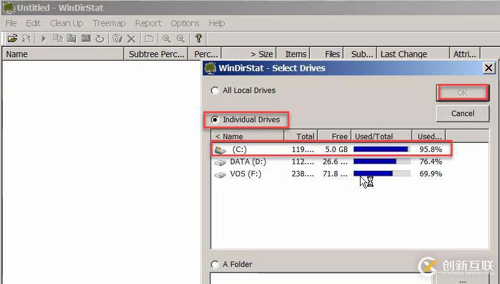This screenshot has width=500, height=284.
Task: Open the Treemap menu
Action: (109, 23)
